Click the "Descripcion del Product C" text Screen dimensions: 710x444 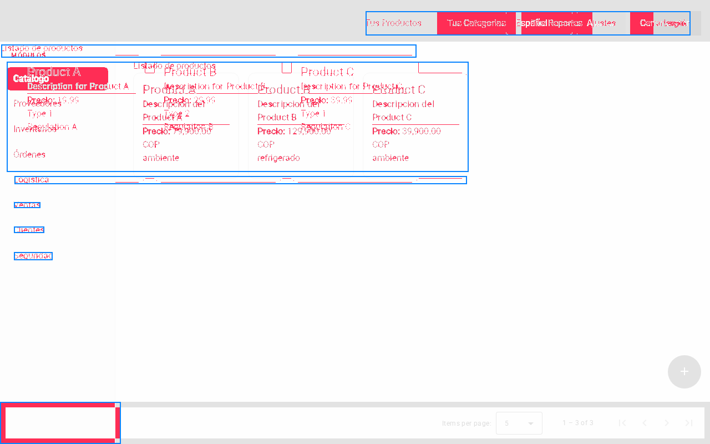coord(403,110)
